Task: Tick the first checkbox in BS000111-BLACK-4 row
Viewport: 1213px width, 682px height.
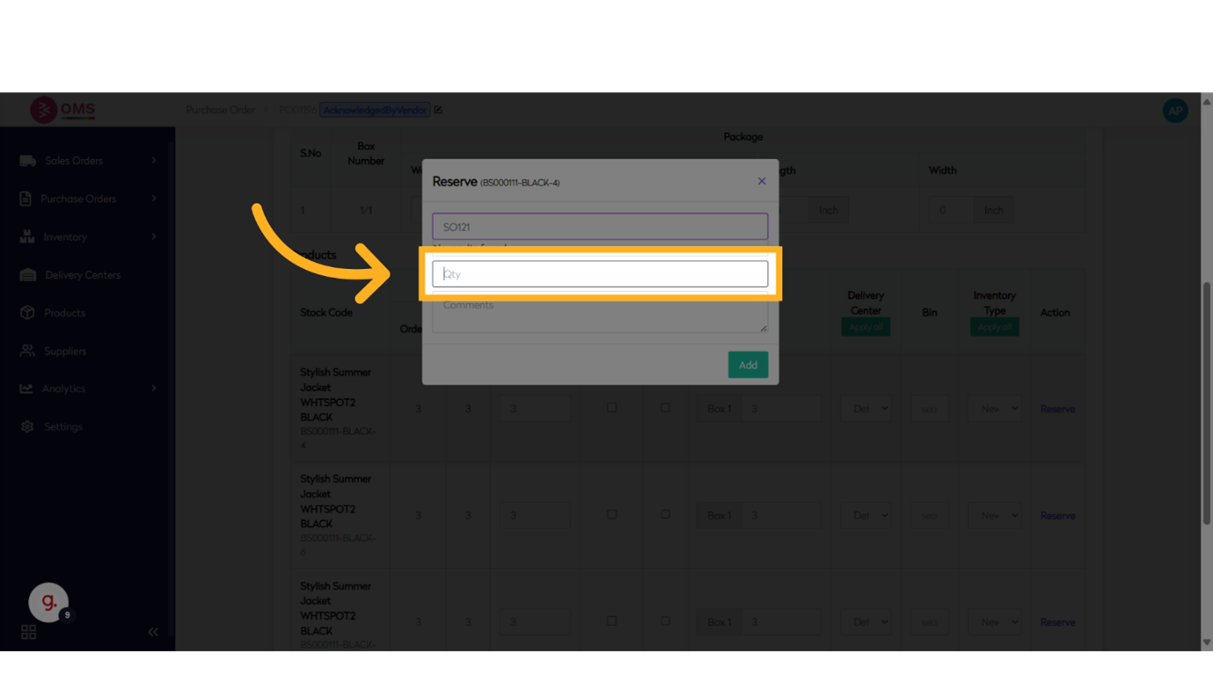Action: [x=611, y=408]
